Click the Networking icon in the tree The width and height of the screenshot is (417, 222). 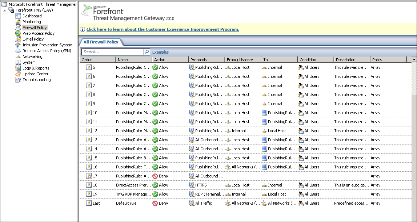click(x=18, y=57)
